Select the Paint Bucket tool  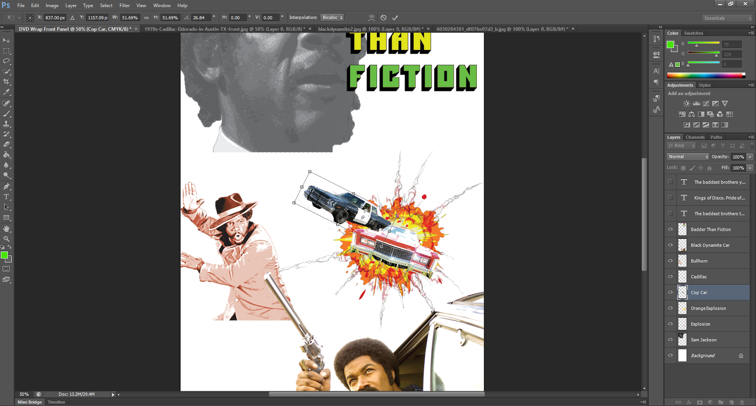pyautogui.click(x=7, y=155)
